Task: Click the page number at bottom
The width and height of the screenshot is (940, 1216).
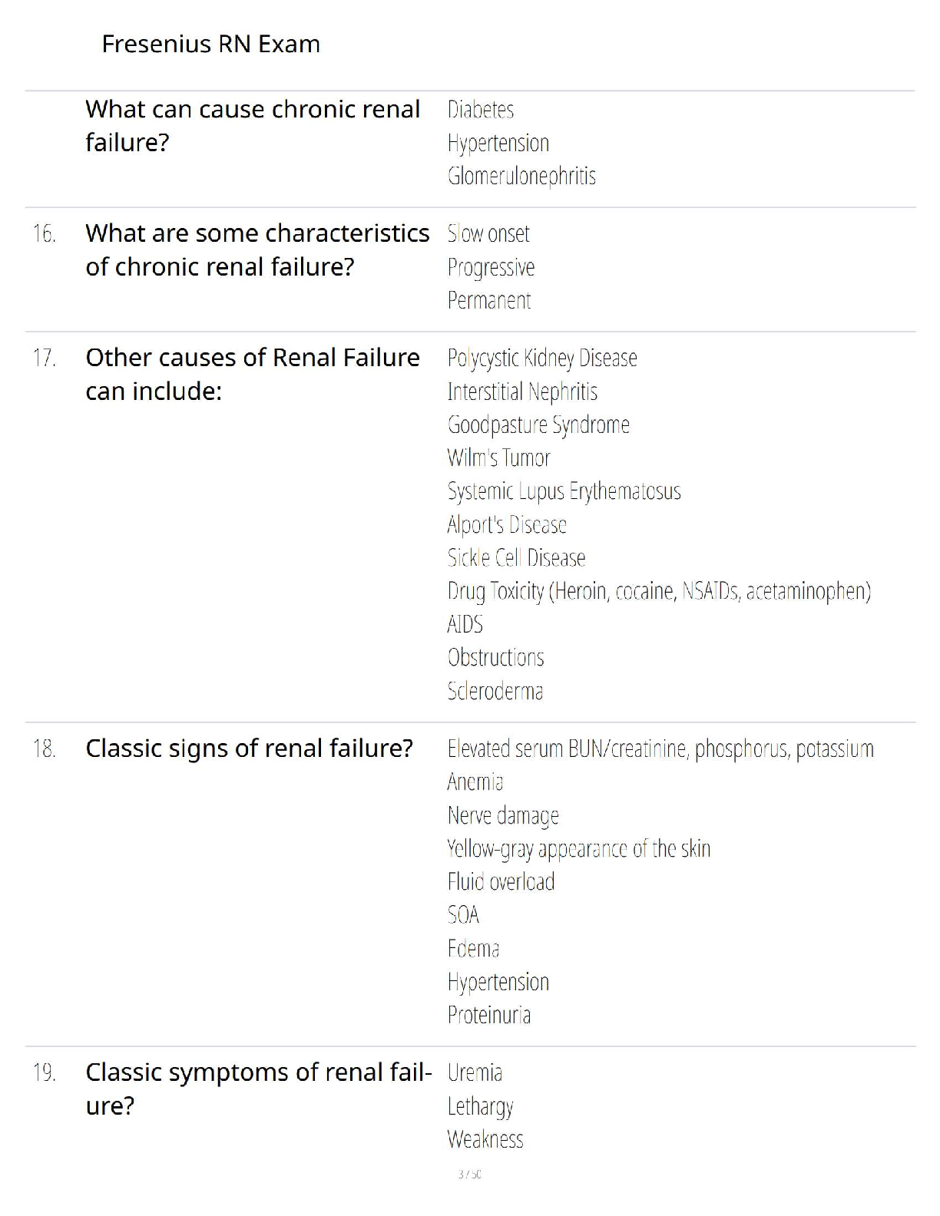Action: pos(469,1174)
